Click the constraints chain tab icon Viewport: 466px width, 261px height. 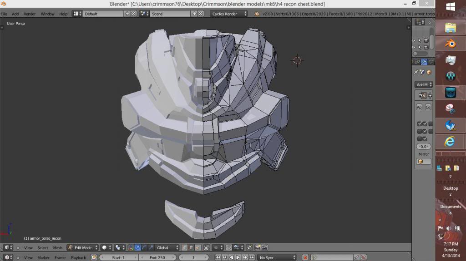pos(416,62)
